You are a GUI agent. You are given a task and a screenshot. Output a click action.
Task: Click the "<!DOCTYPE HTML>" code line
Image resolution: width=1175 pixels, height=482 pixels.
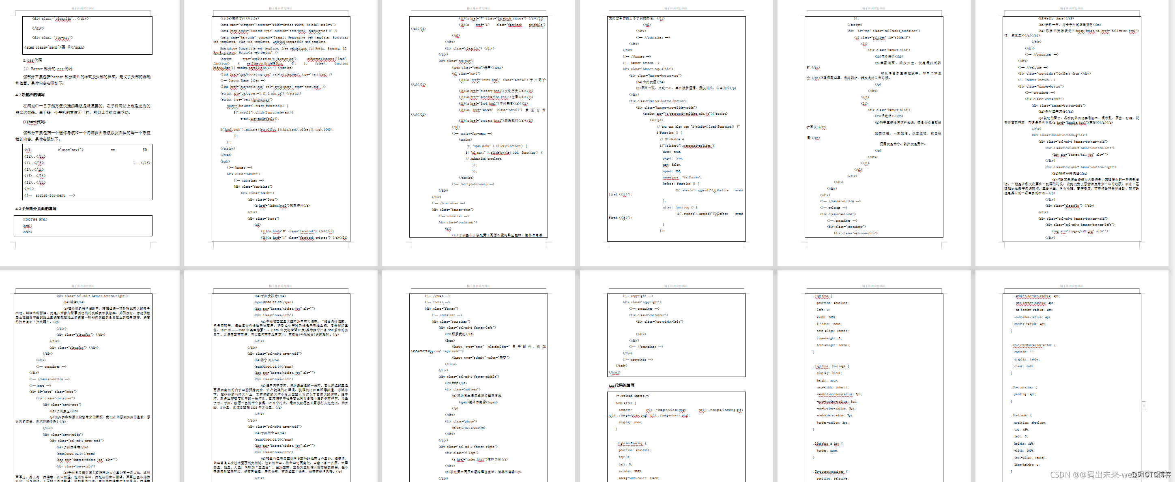tap(35, 219)
